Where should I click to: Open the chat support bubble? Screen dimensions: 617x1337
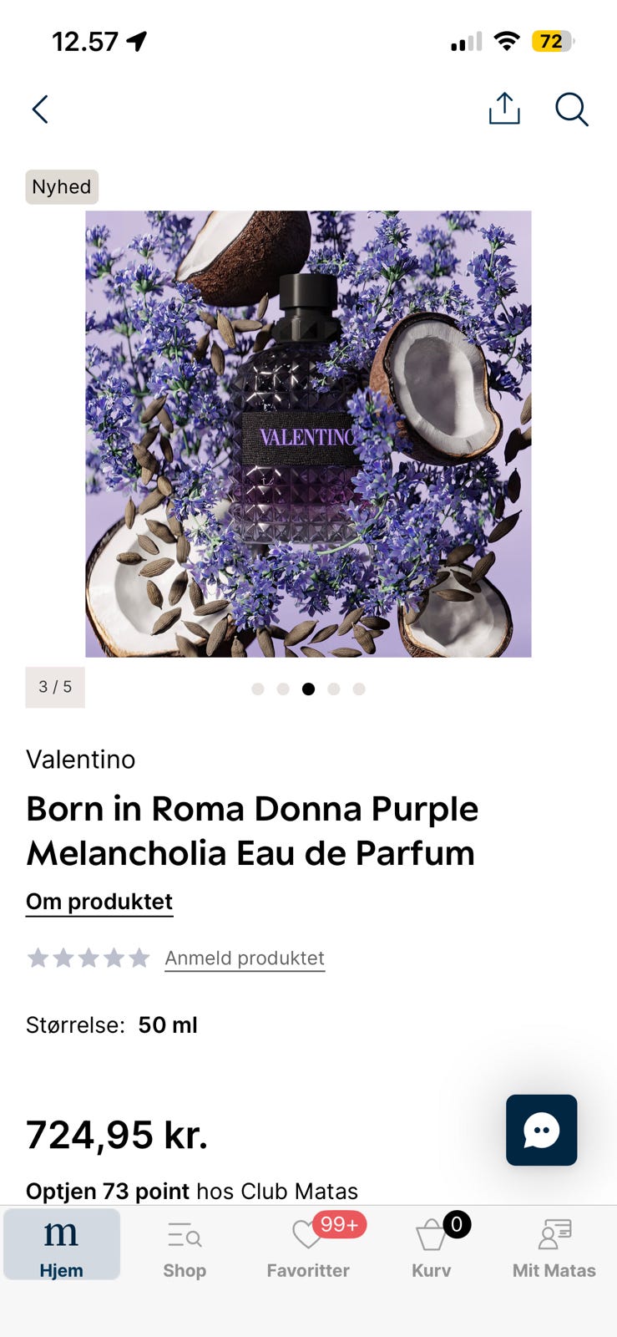(541, 1130)
